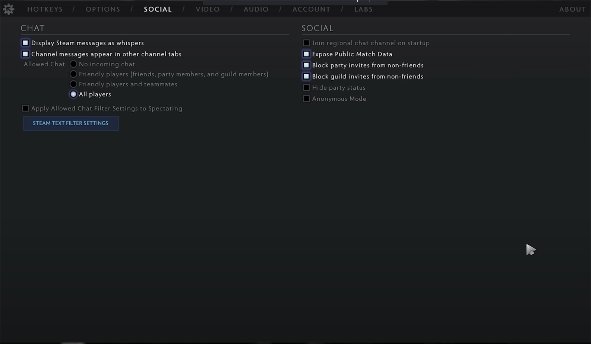This screenshot has width=591, height=344.
Task: Toggle Expose Public Match Data checkbox
Action: click(x=306, y=54)
